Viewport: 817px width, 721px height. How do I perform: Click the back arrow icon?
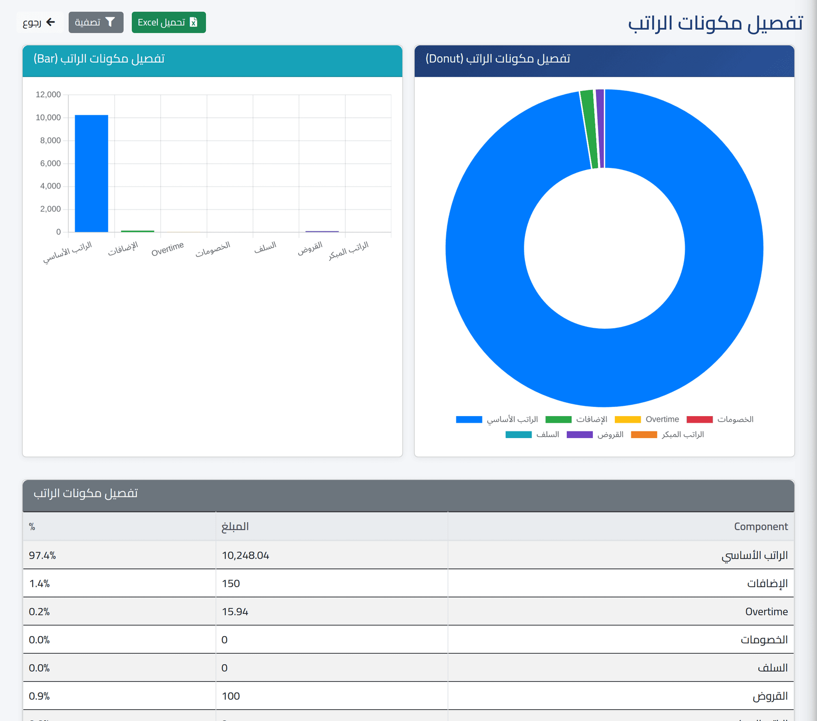tap(51, 22)
